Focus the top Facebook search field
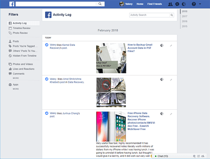 coord(55,4)
